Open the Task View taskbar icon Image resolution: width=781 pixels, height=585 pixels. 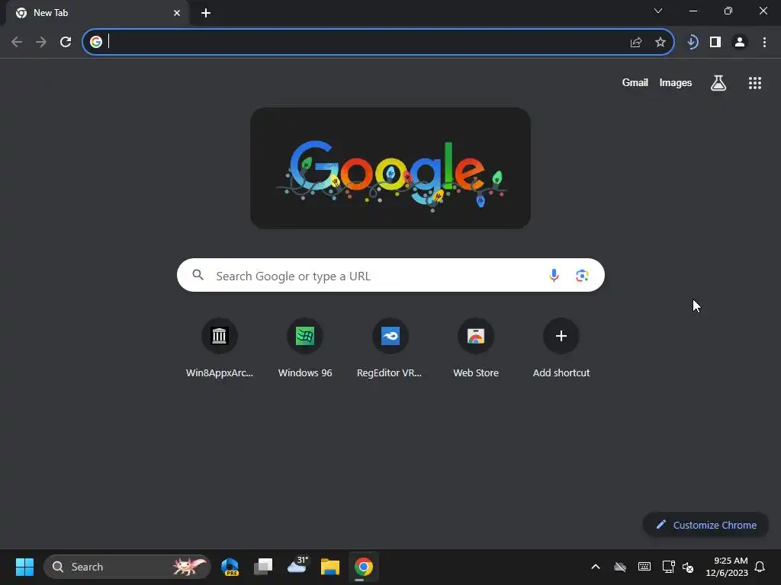tap(263, 567)
